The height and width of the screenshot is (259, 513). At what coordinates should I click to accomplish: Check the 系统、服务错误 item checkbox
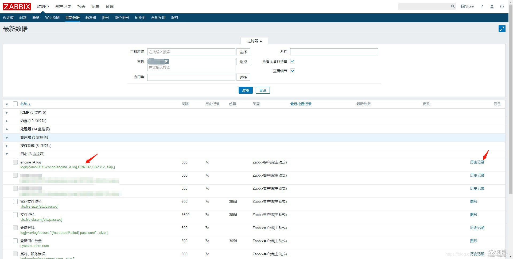coord(15,254)
